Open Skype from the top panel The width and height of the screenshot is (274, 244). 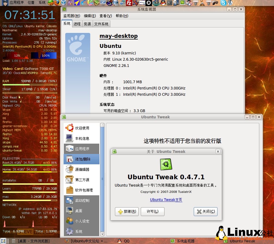click(223, 3)
